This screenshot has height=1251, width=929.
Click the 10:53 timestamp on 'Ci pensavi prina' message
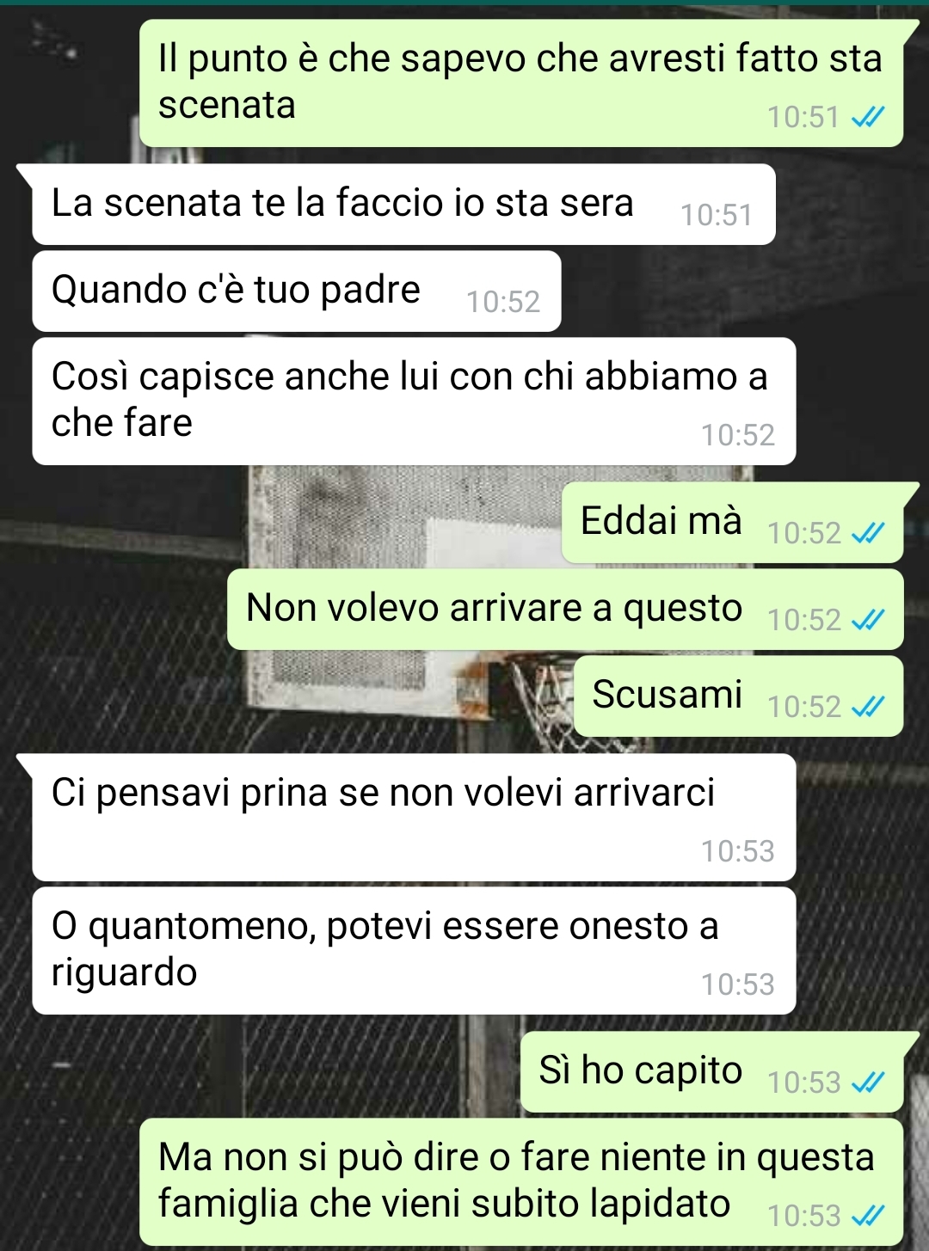pos(738,851)
